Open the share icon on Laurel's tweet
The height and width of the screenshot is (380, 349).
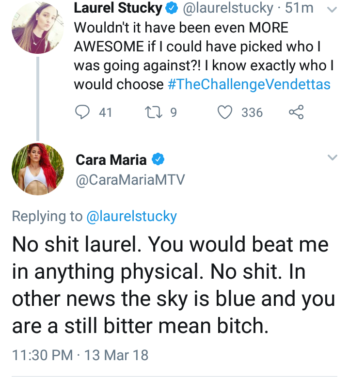tap(296, 112)
